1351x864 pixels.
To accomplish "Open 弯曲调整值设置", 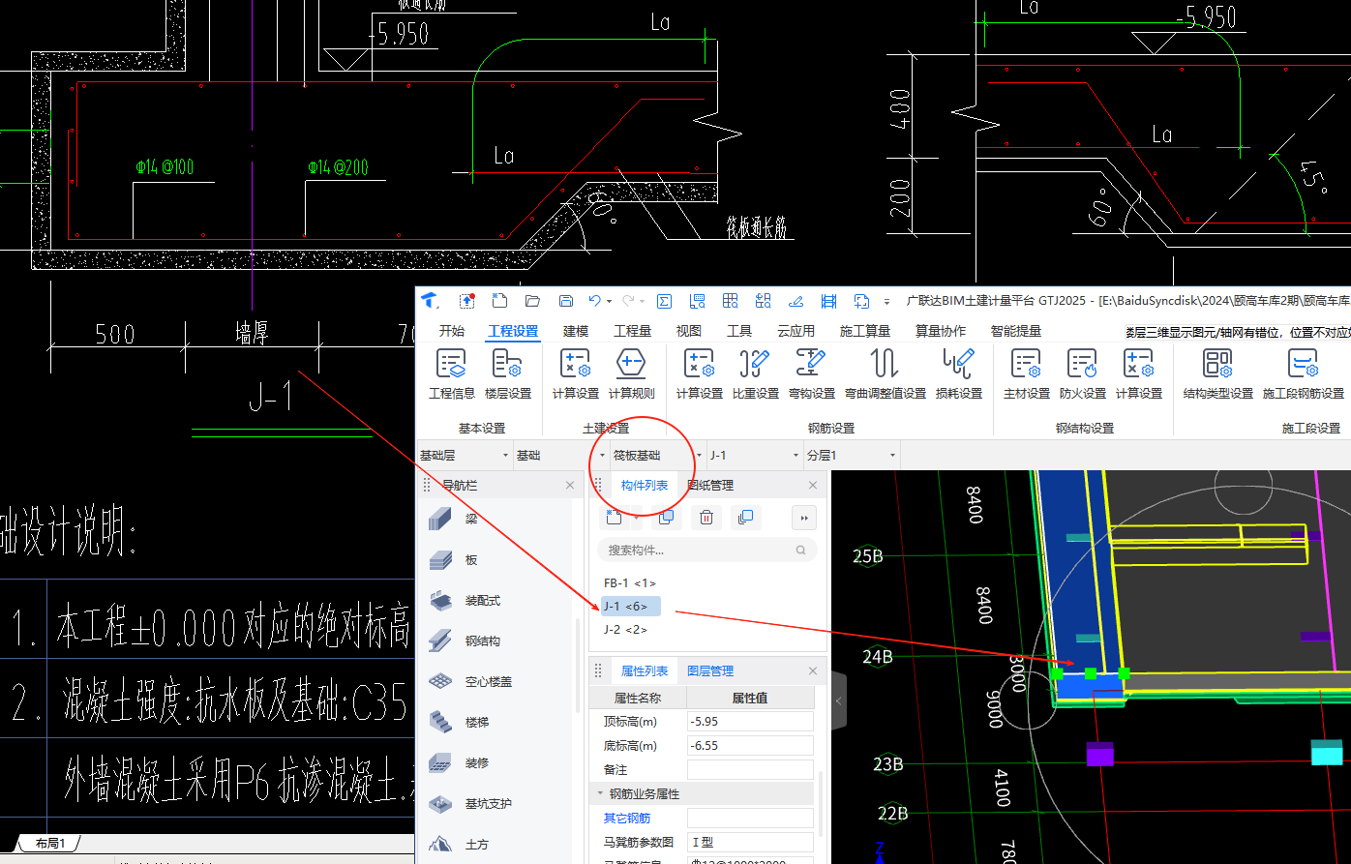I will (x=885, y=374).
